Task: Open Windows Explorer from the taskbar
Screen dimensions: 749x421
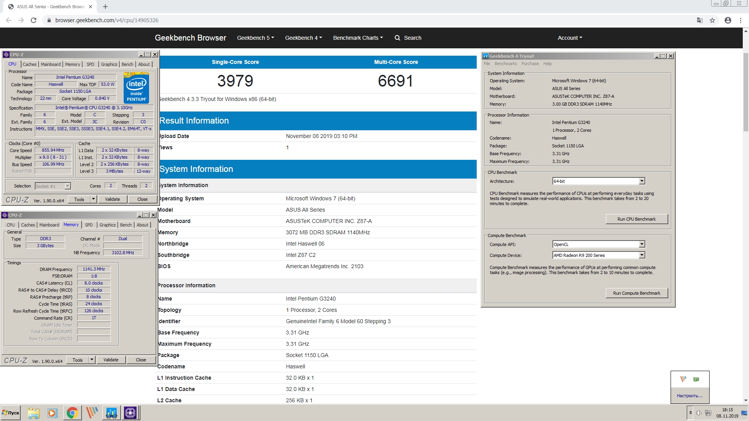Action: point(34,413)
